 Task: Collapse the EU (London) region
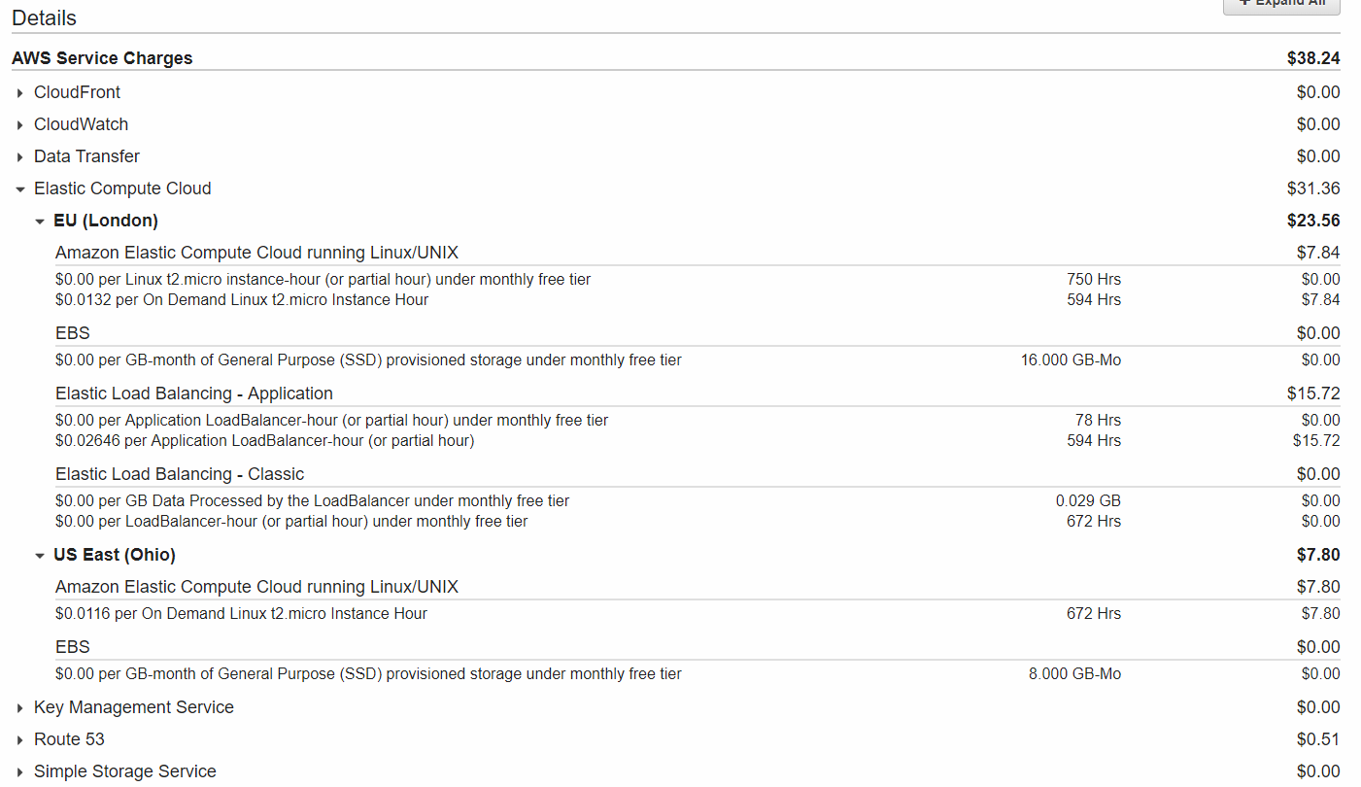click(40, 221)
